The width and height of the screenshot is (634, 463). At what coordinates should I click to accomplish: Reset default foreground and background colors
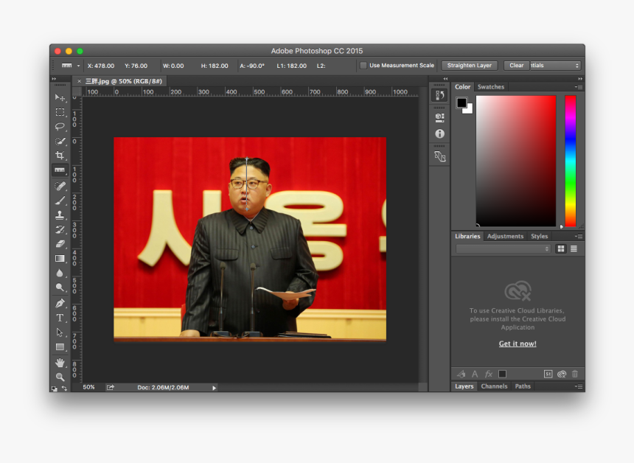[54, 389]
